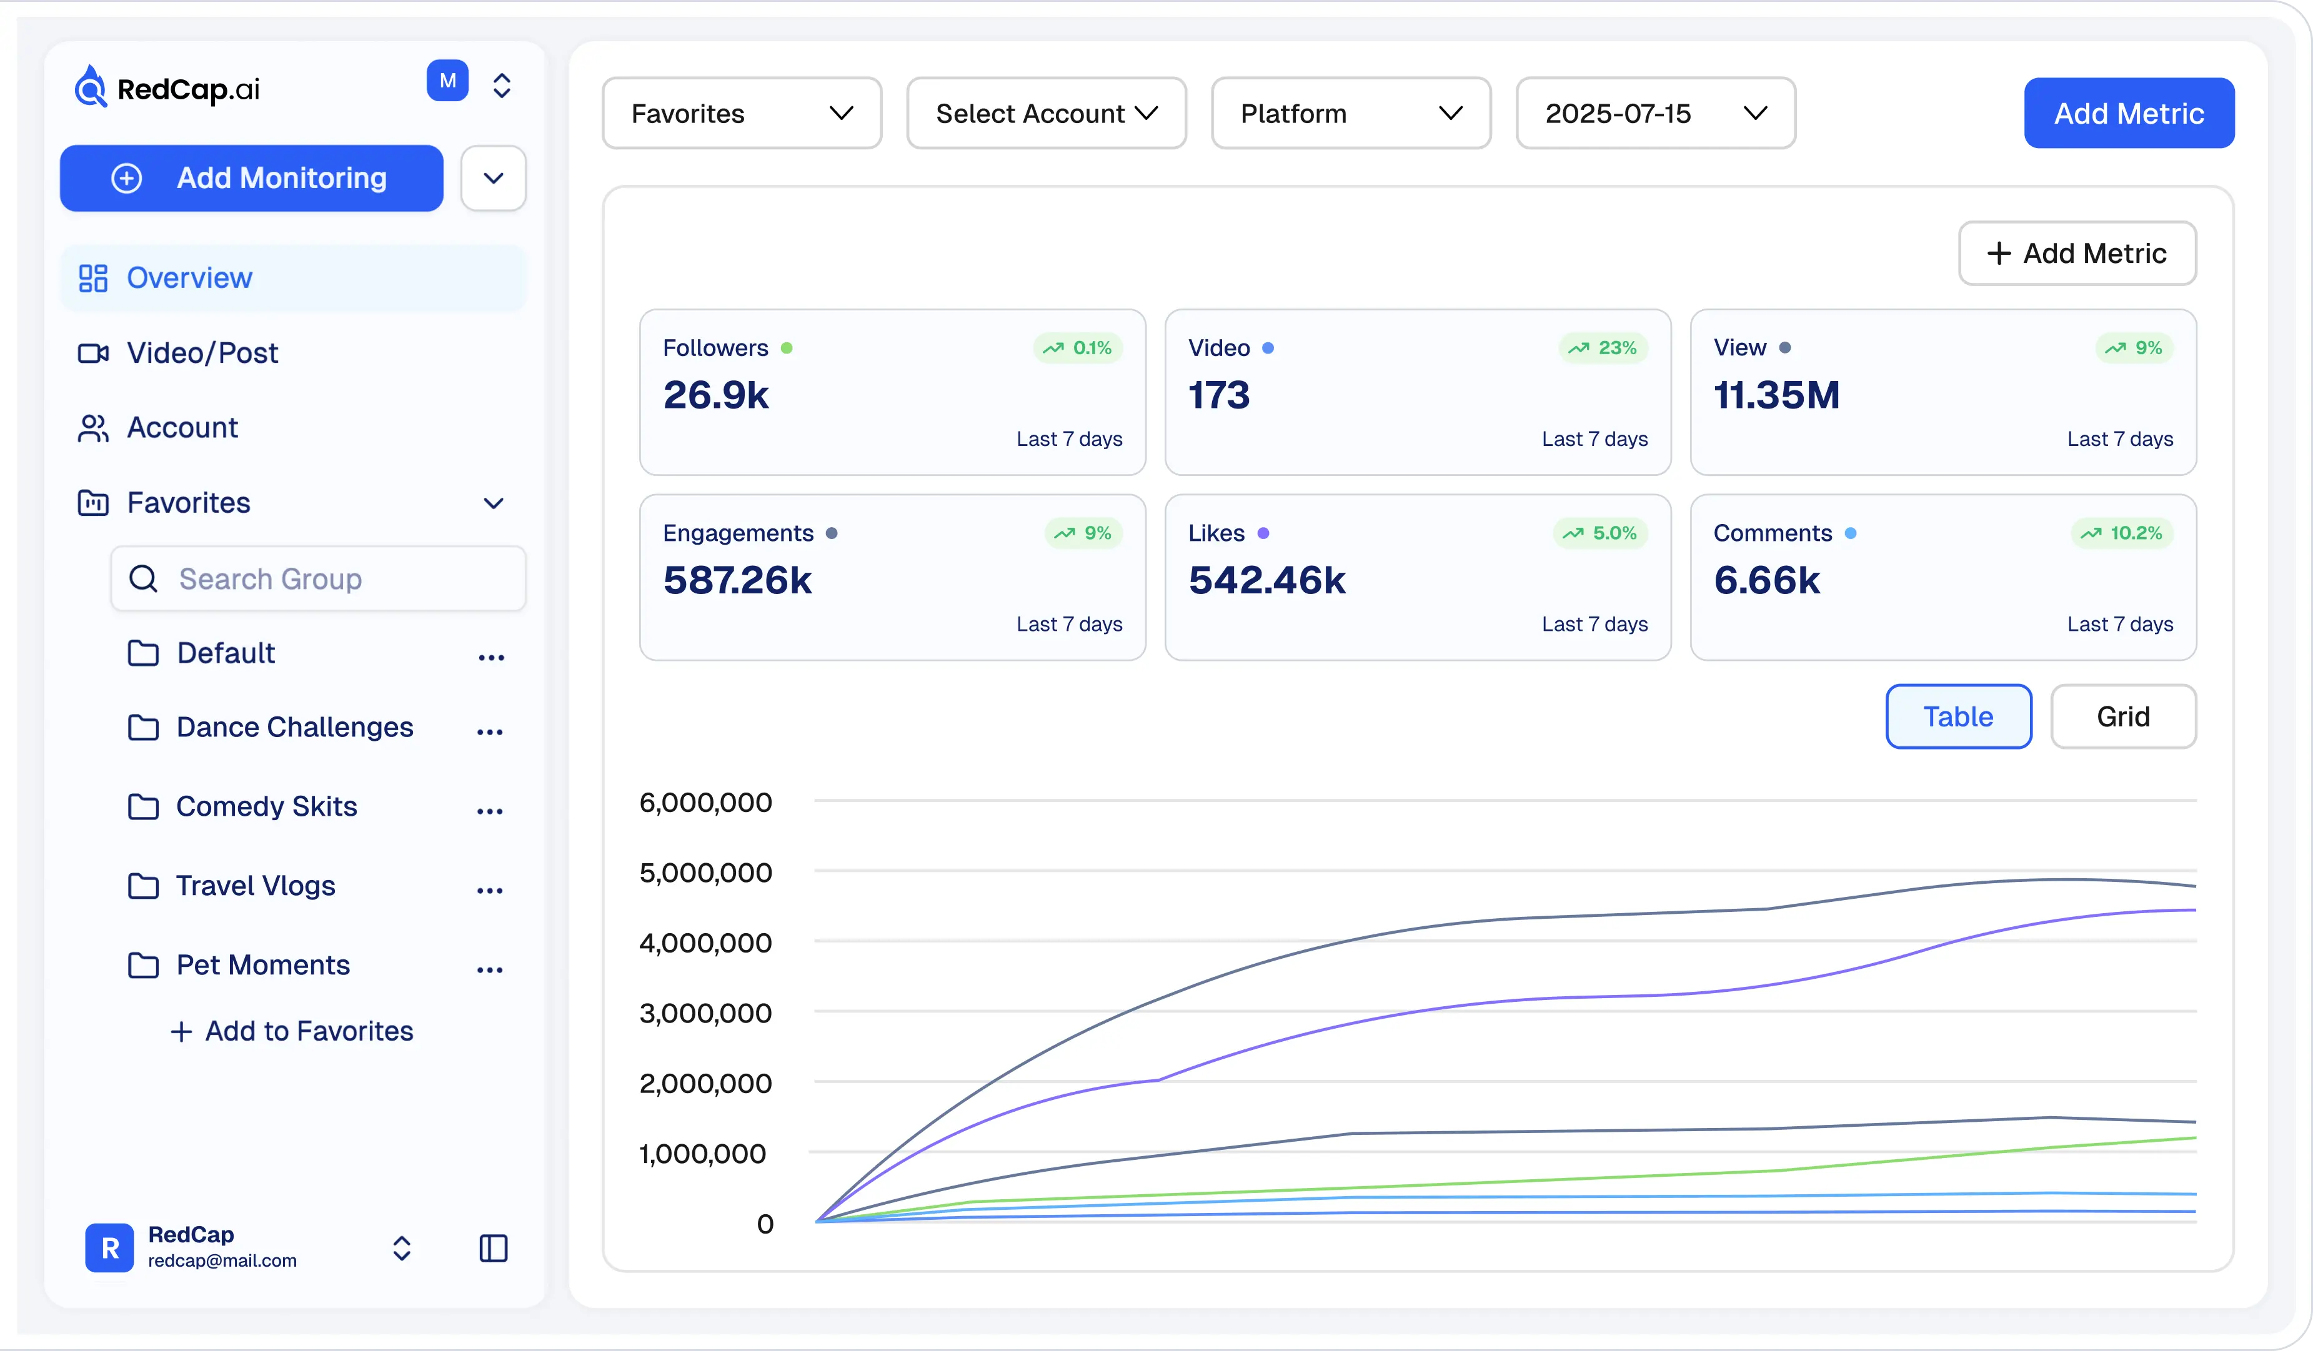Click the Followers metric card
This screenshot has height=1351, width=2313.
tap(892, 392)
